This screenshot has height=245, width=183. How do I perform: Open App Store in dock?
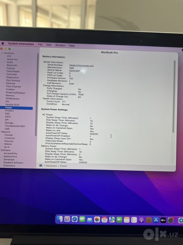click(156, 220)
